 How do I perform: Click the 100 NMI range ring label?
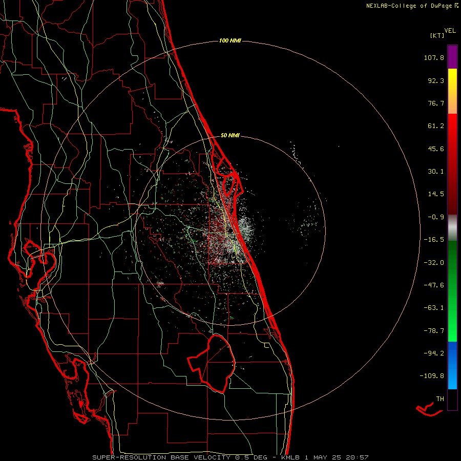(230, 40)
